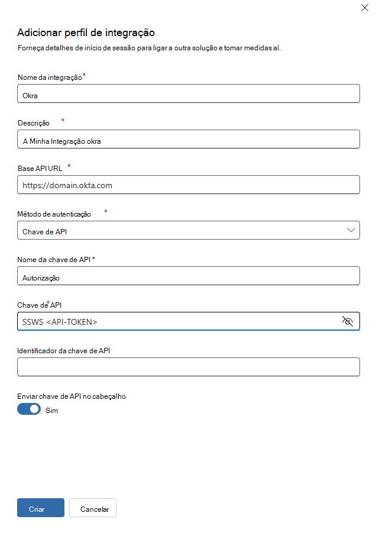Expand the Método de autenticação chevron
Viewport: 376px width, 542px height.
(x=351, y=230)
